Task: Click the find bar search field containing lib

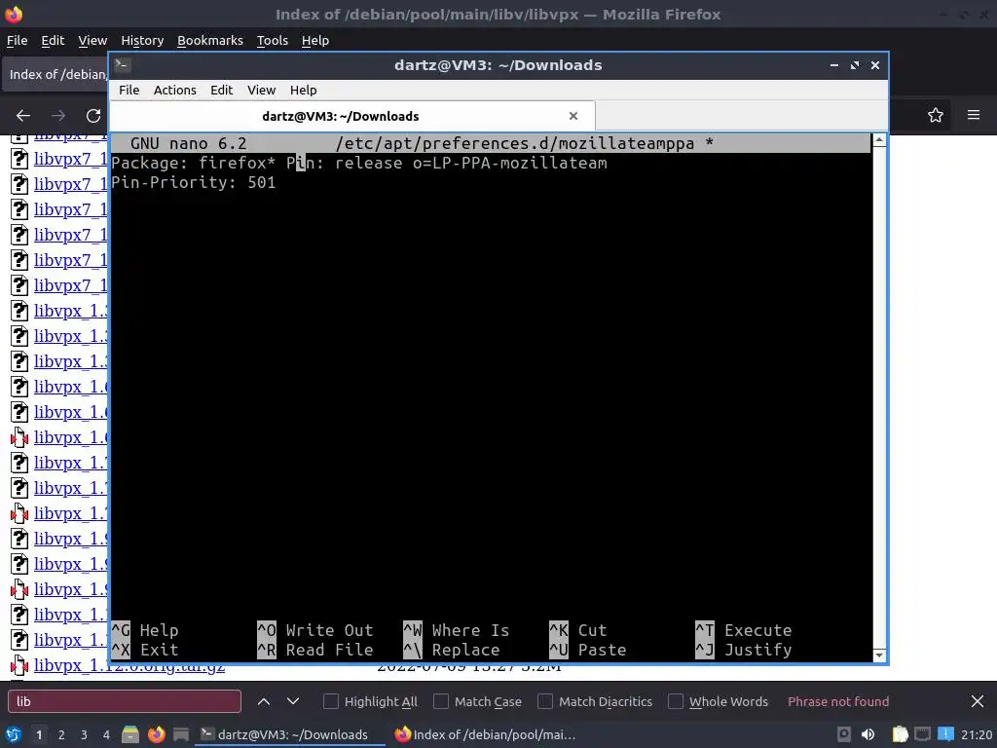Action: (125, 701)
